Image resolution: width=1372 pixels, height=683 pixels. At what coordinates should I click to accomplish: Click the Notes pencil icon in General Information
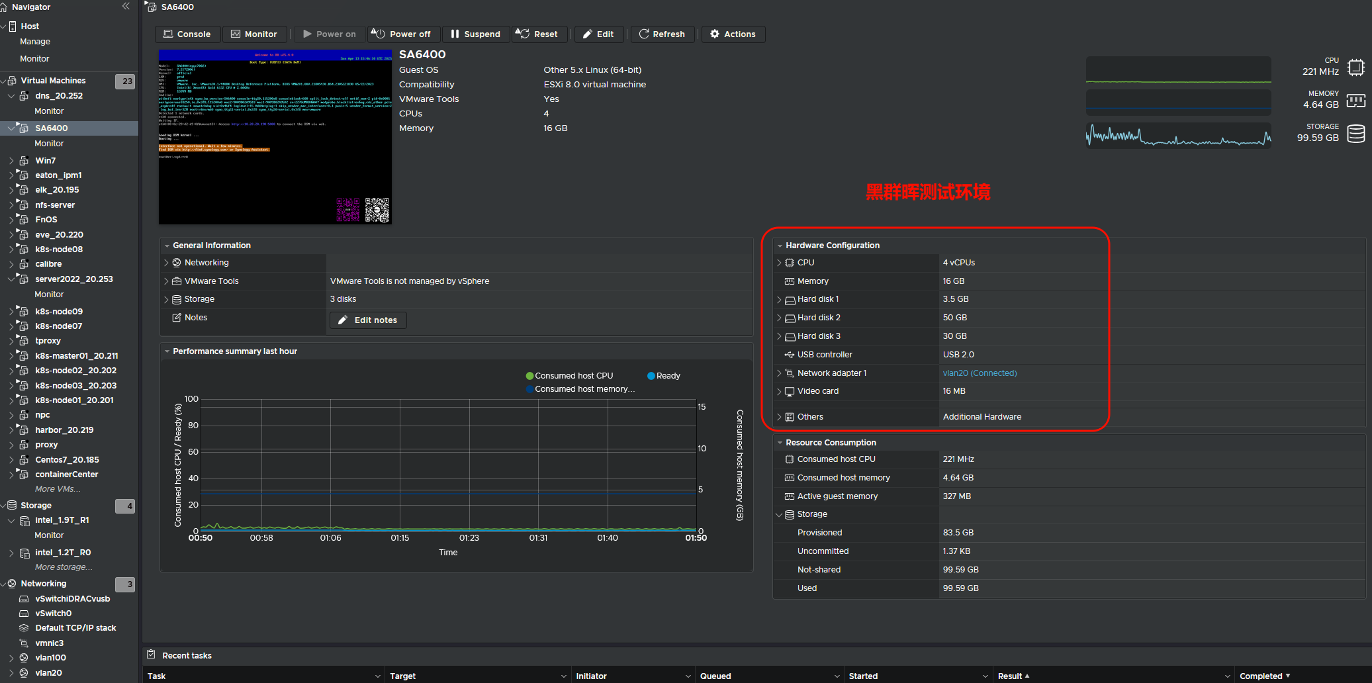(x=177, y=318)
